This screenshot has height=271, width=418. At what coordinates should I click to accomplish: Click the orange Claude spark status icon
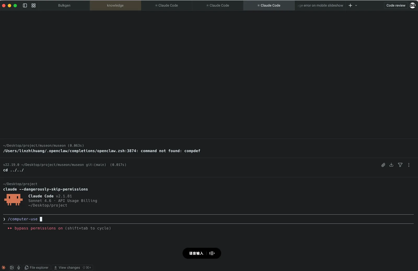[x=3, y=267]
